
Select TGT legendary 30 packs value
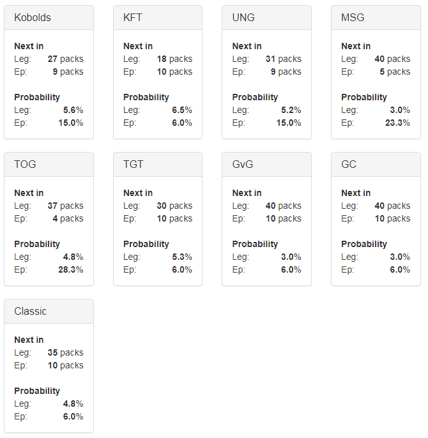174,206
